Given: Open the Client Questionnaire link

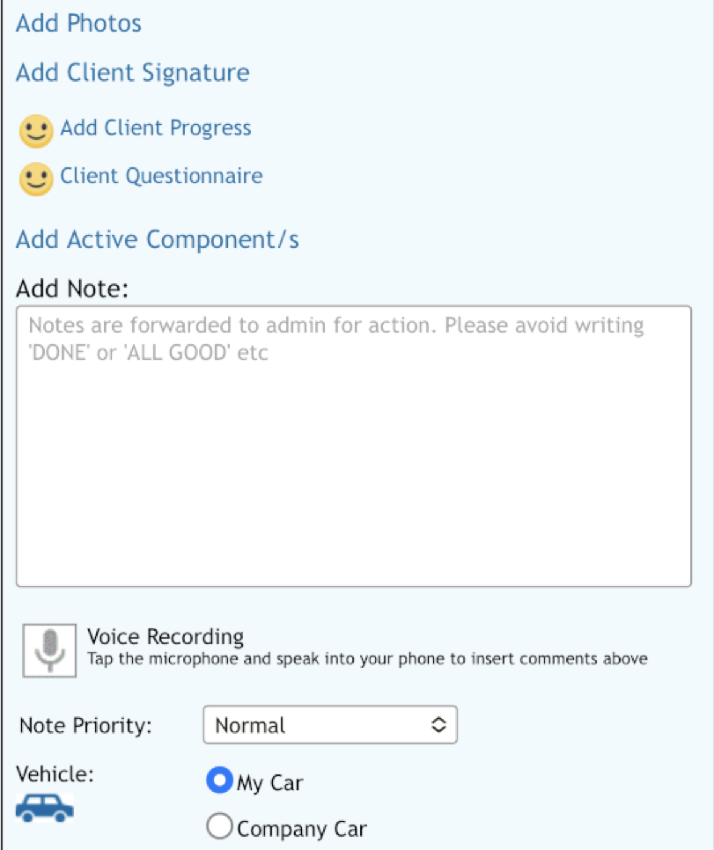Looking at the screenshot, I should (x=161, y=176).
